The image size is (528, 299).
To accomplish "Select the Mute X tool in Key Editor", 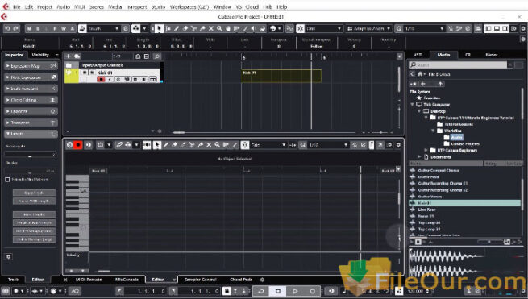I will point(209,145).
